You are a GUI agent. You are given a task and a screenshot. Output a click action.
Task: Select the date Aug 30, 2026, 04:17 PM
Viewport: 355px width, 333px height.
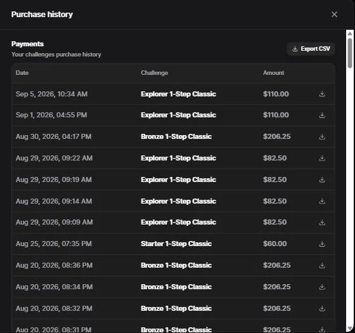(54, 136)
